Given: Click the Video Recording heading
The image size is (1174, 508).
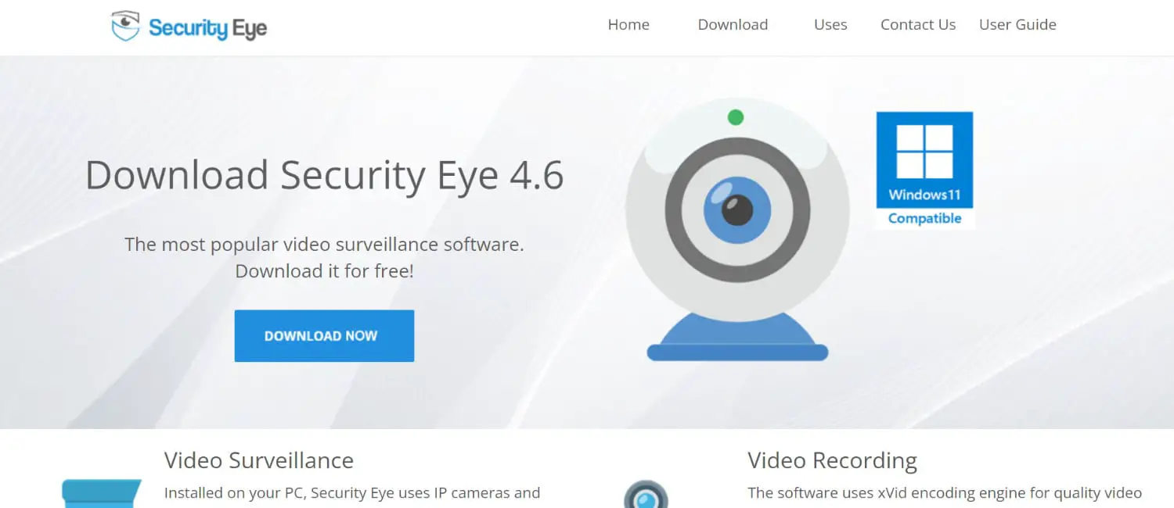Looking at the screenshot, I should 832,460.
